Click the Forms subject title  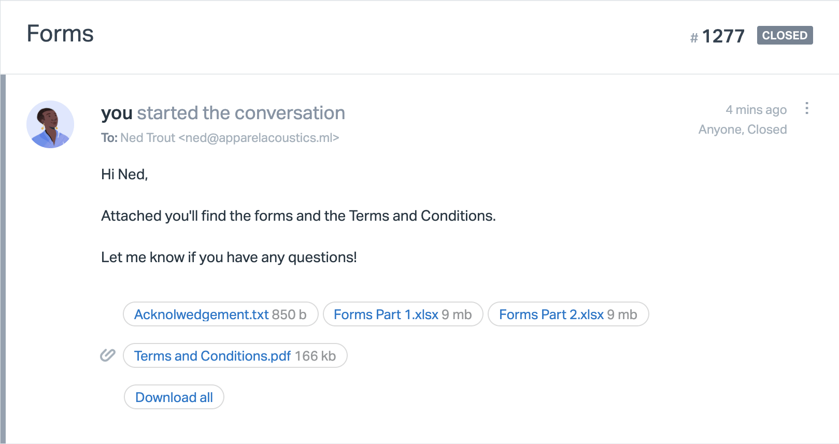[60, 34]
